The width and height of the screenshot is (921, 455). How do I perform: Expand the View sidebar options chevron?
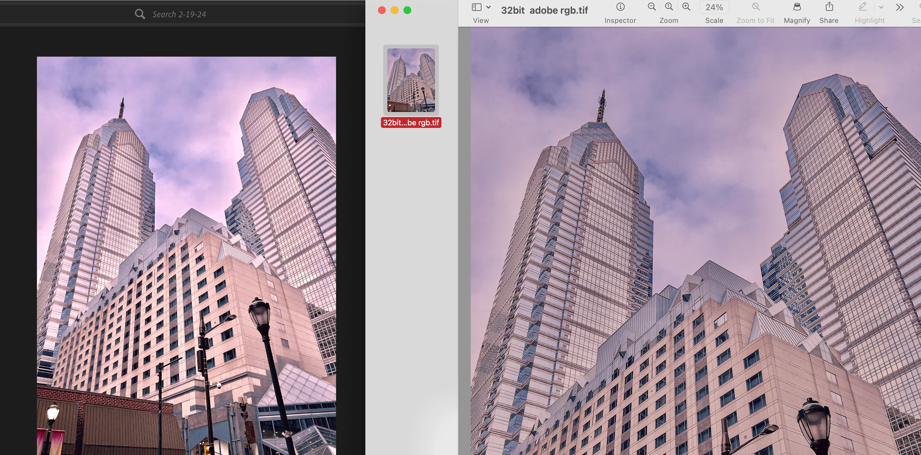tap(489, 7)
